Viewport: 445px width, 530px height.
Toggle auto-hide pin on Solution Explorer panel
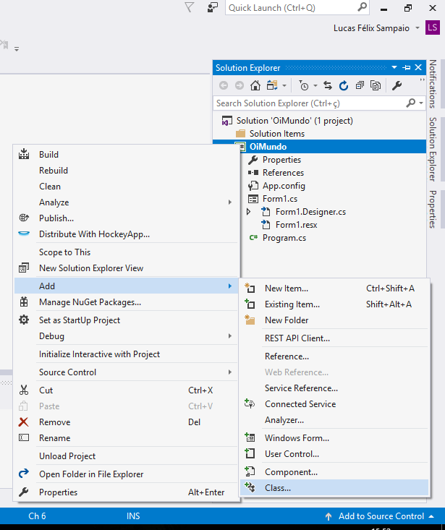(x=407, y=67)
